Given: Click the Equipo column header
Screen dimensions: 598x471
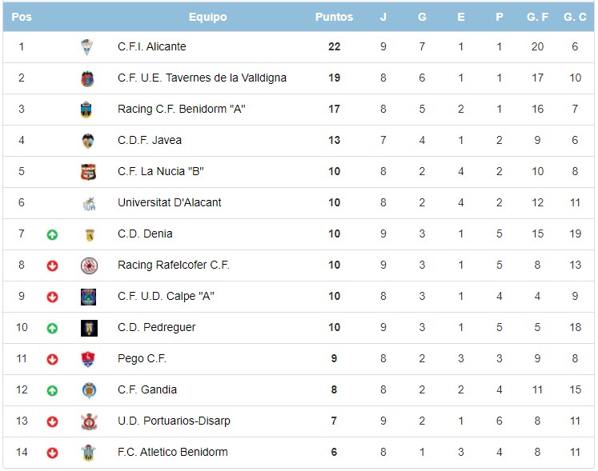Looking at the screenshot, I should [x=207, y=17].
